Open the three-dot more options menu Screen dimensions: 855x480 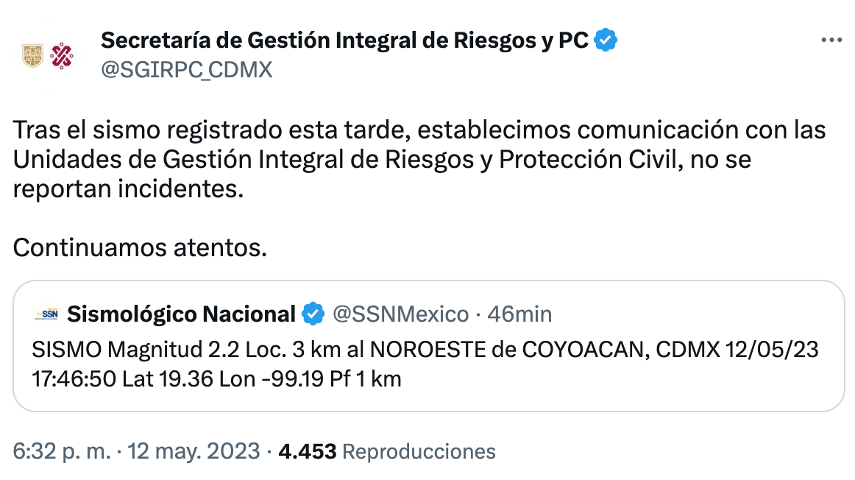tap(831, 40)
